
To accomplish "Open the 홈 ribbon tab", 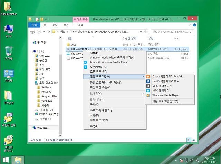I will click(45, 25).
